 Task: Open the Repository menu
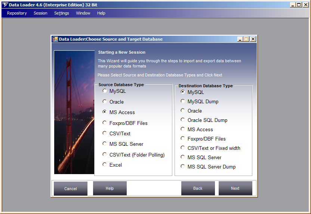point(17,13)
